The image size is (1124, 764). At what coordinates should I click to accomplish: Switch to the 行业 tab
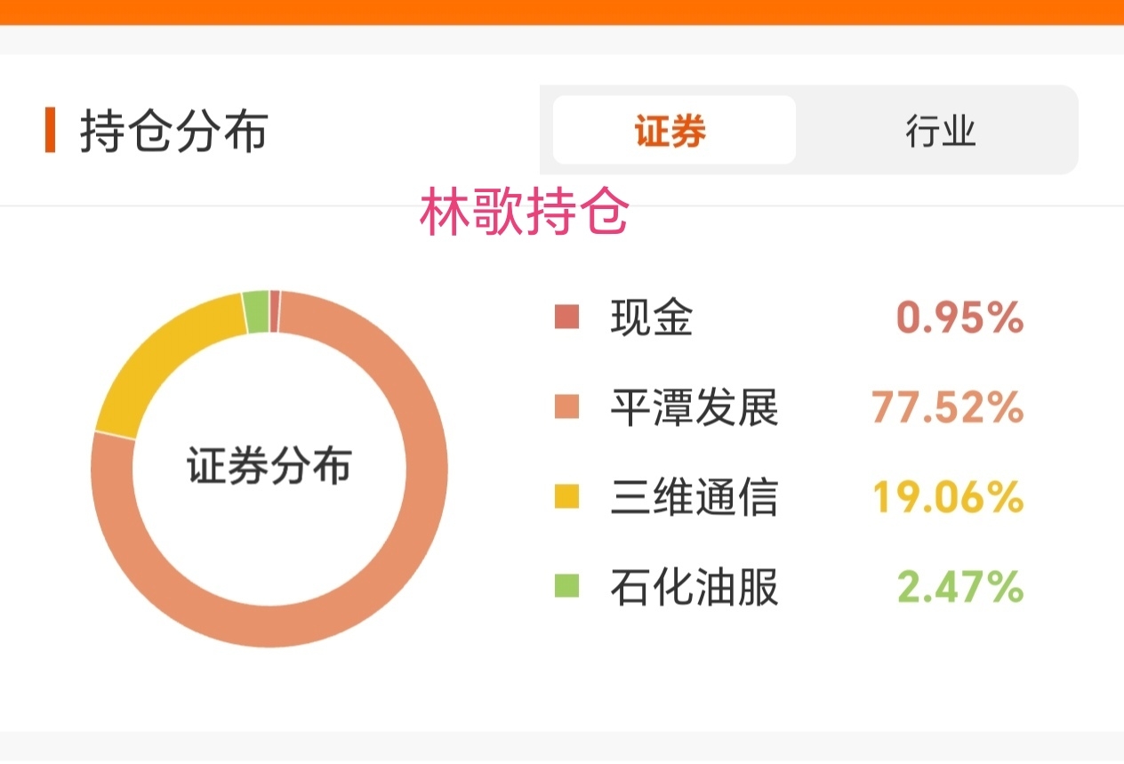click(x=940, y=131)
